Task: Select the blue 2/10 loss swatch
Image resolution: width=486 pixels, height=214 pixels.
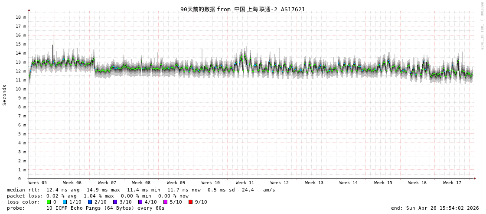Action: [90, 202]
